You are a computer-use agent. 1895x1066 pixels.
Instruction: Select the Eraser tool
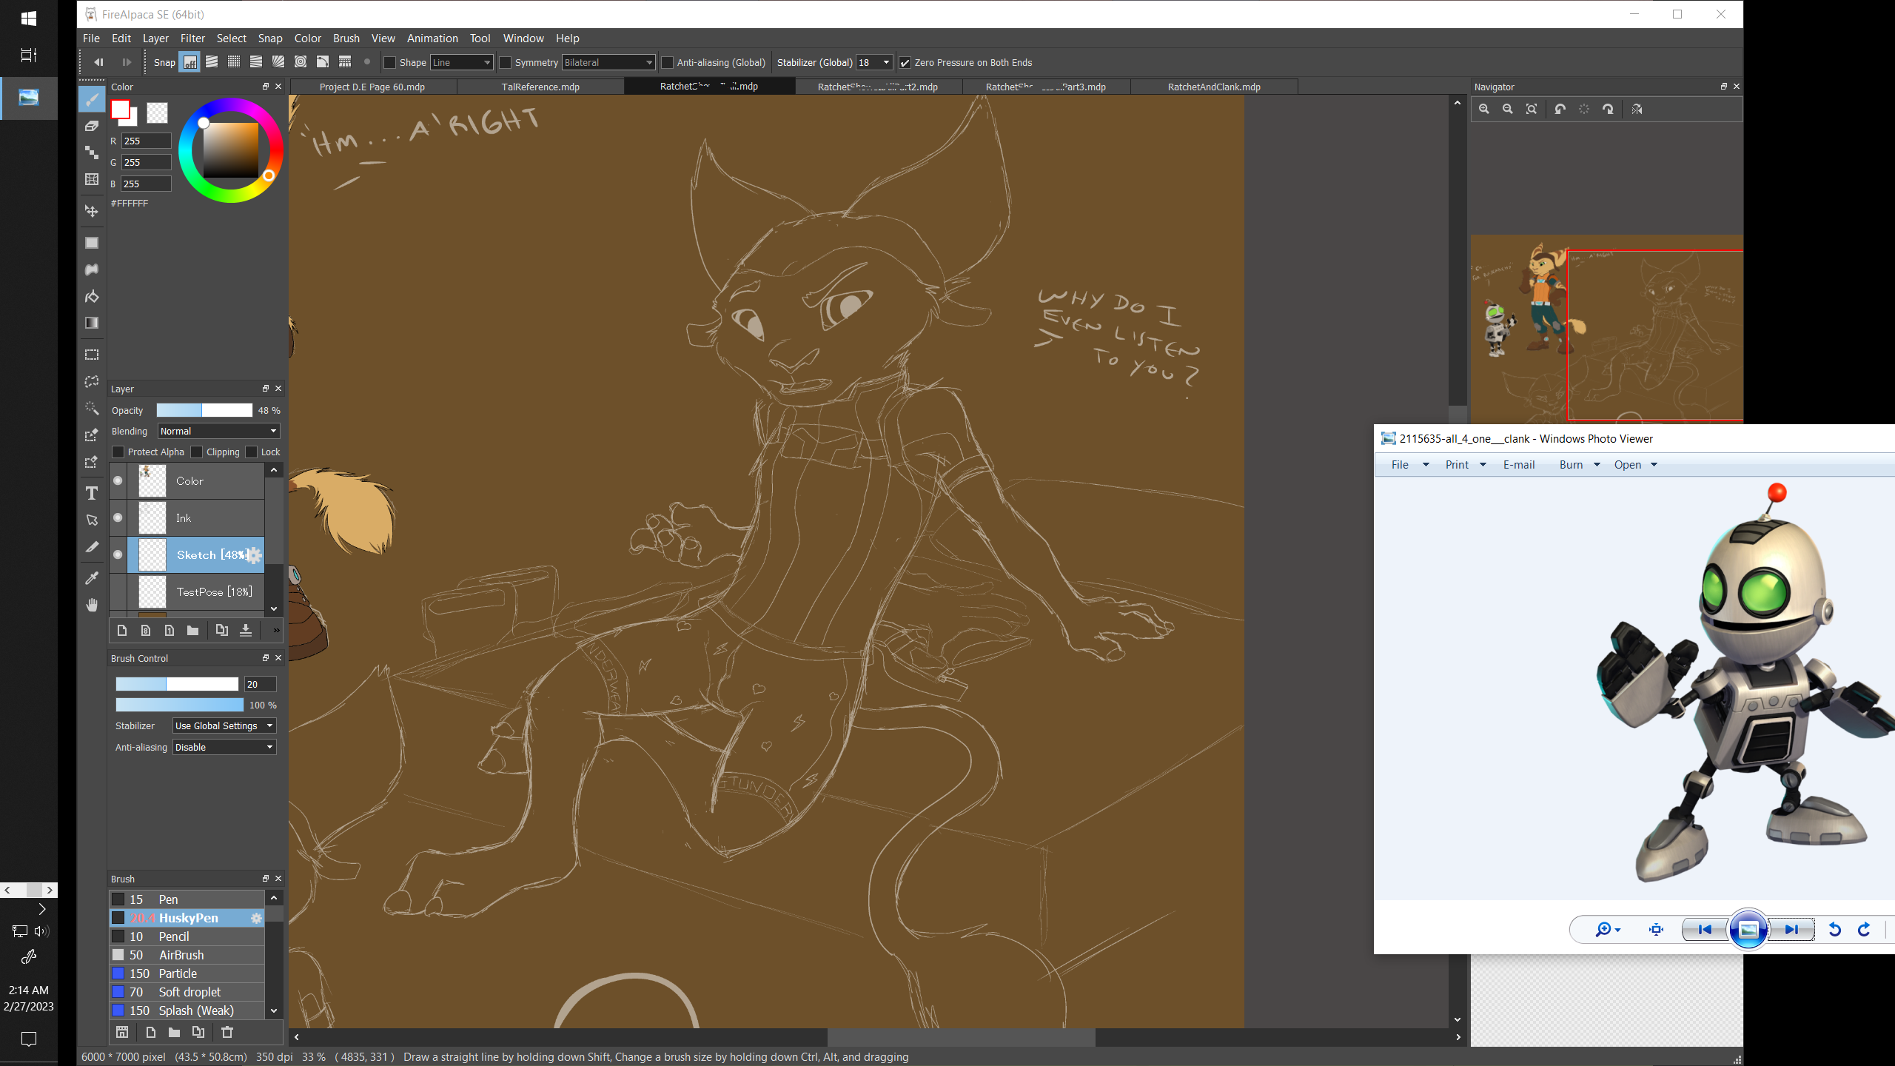pos(92,126)
